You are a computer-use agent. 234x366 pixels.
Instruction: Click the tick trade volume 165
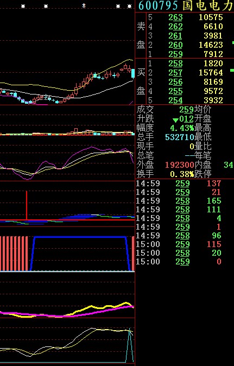click(214, 201)
